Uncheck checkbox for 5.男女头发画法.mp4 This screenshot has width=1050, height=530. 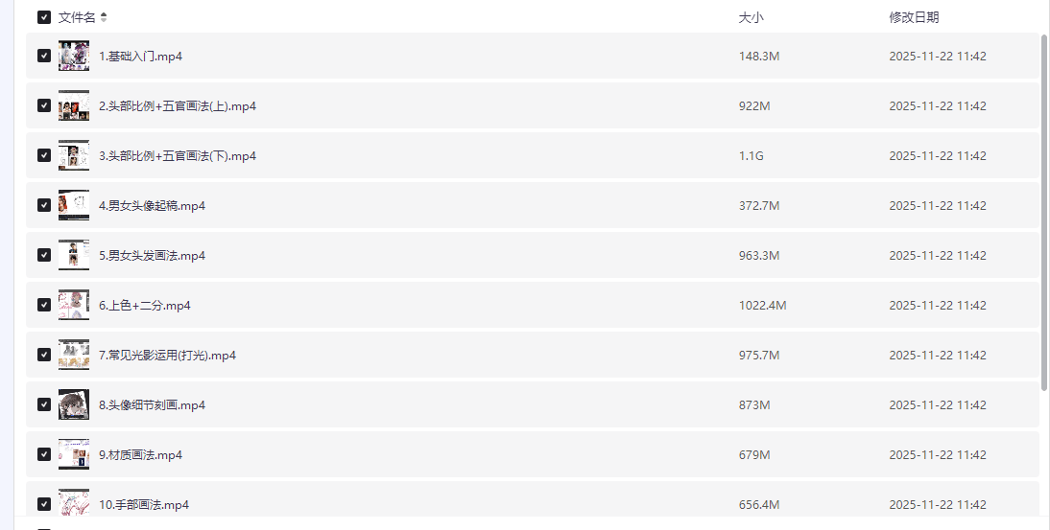coord(44,256)
